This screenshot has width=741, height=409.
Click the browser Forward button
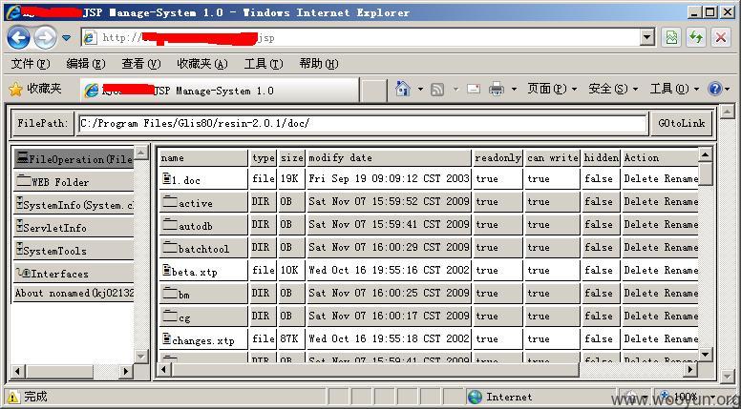coord(46,38)
